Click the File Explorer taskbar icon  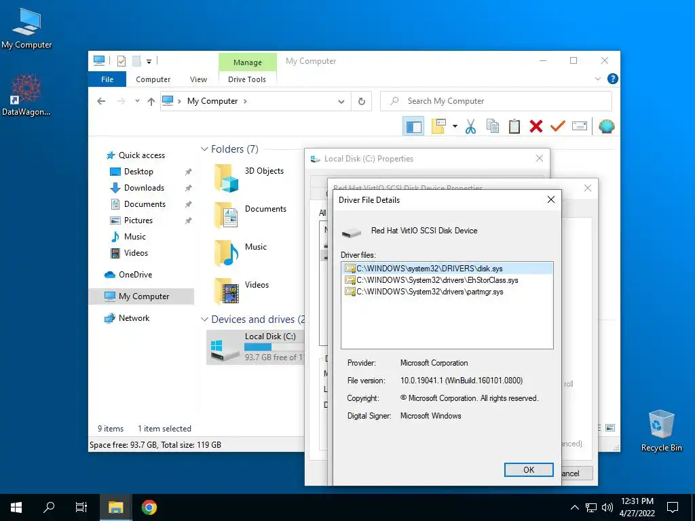point(115,507)
